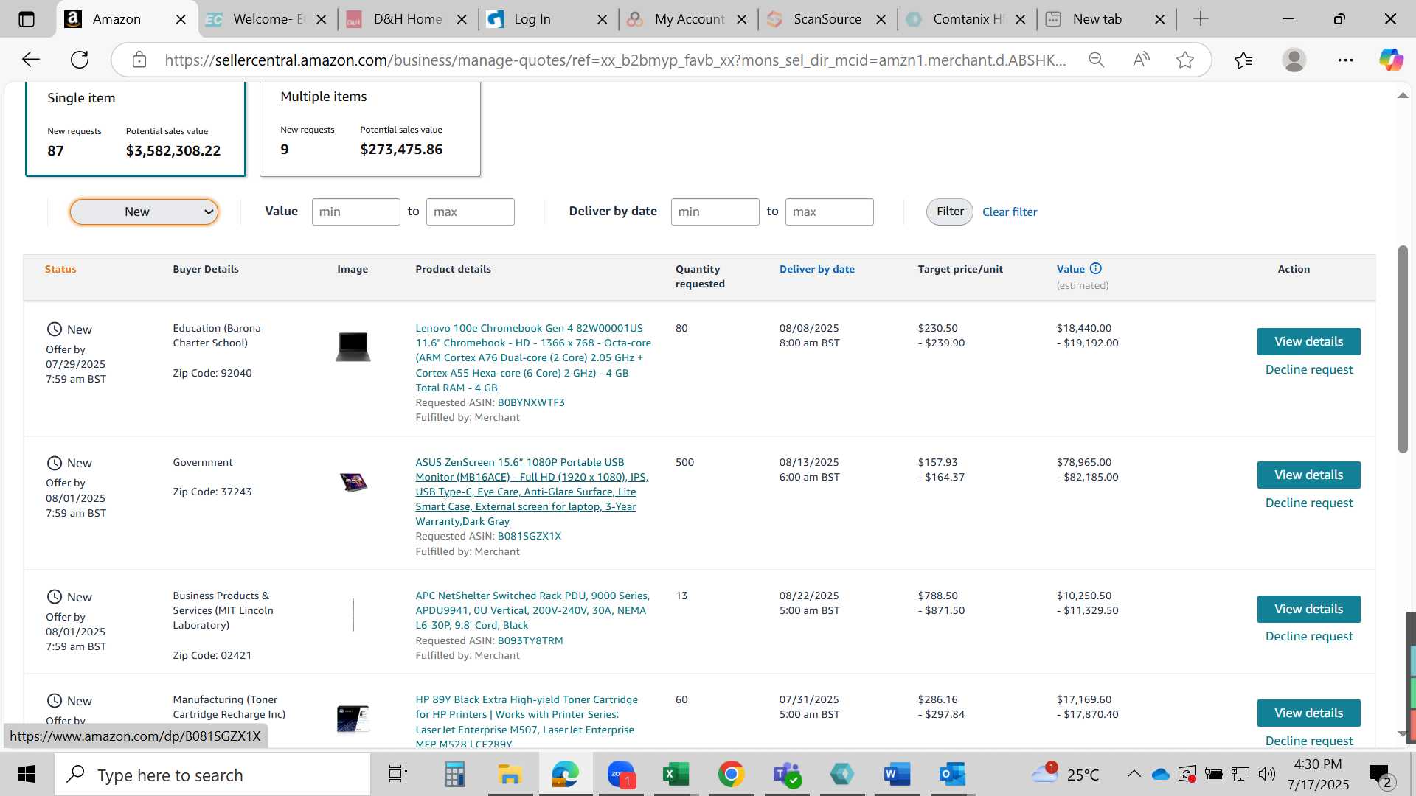The width and height of the screenshot is (1416, 796).
Task: Open Excel from taskbar
Action: (x=676, y=775)
